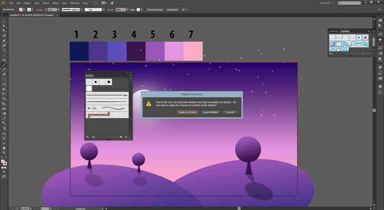The image size is (384, 210).
Task: Select the Paintbrush tool in toolbox
Action: [4, 65]
